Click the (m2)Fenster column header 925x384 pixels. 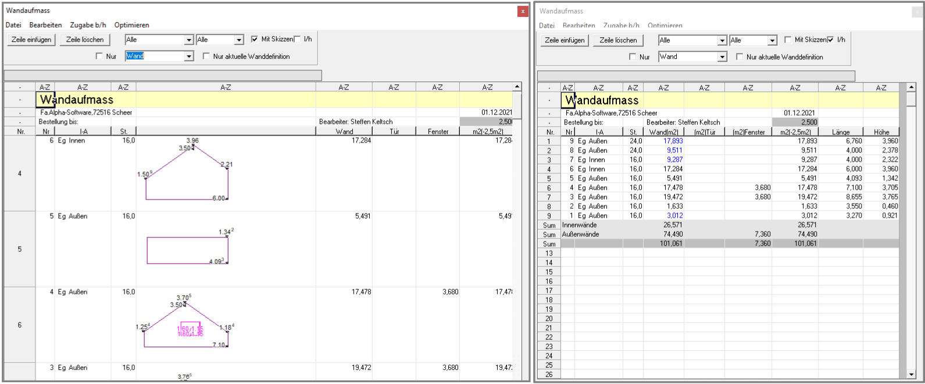pyautogui.click(x=748, y=132)
